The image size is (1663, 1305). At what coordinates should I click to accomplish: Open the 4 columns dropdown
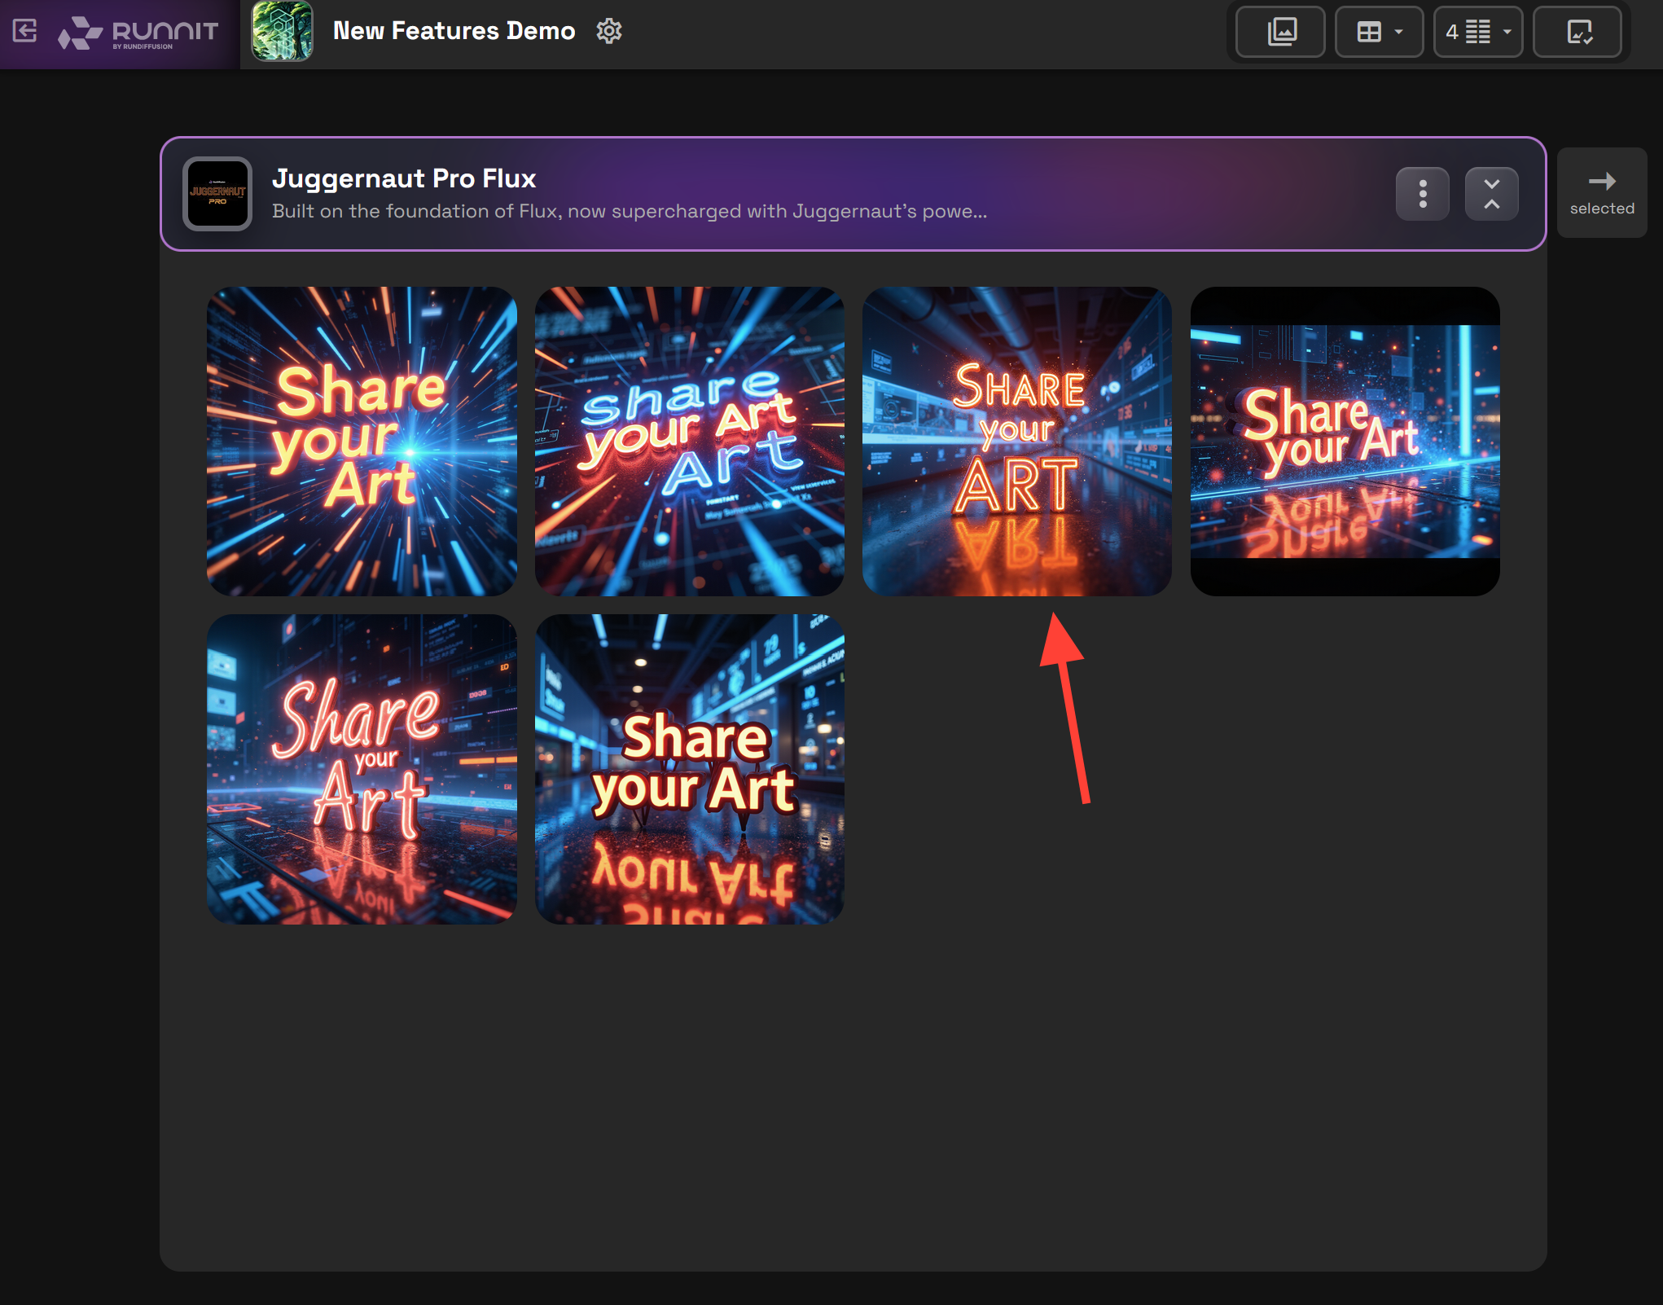[1478, 32]
